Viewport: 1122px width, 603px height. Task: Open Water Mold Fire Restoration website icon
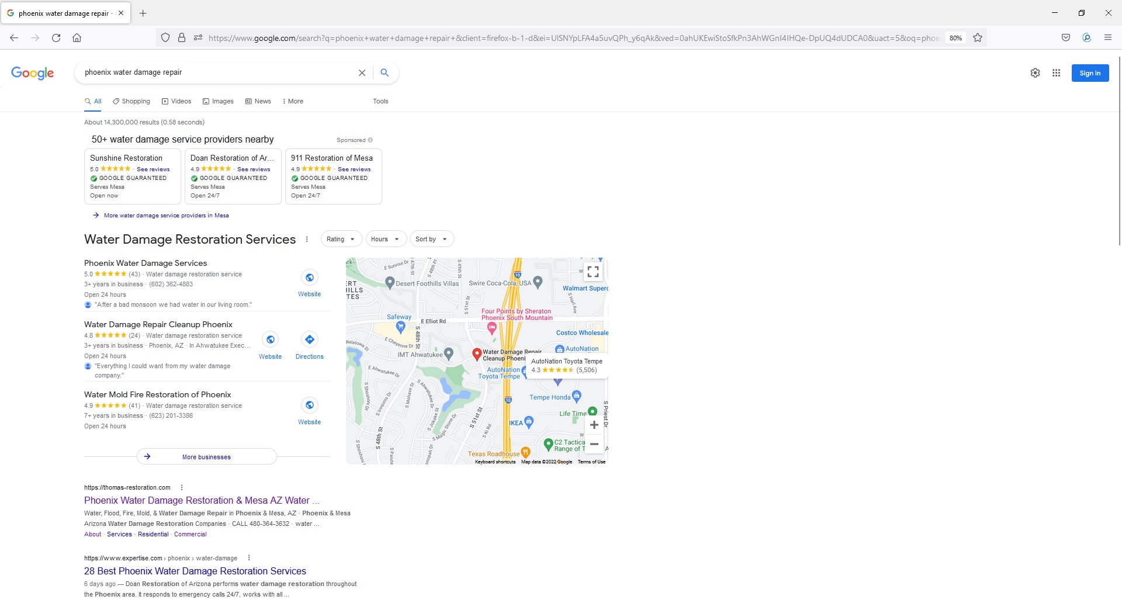309,405
